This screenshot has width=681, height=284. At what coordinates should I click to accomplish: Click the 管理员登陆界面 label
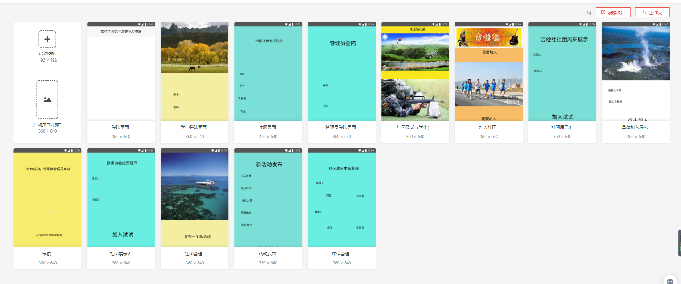click(341, 128)
